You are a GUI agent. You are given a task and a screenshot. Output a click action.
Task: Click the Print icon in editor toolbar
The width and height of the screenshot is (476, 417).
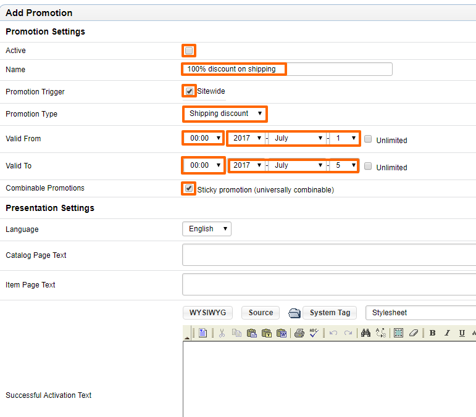[299, 333]
